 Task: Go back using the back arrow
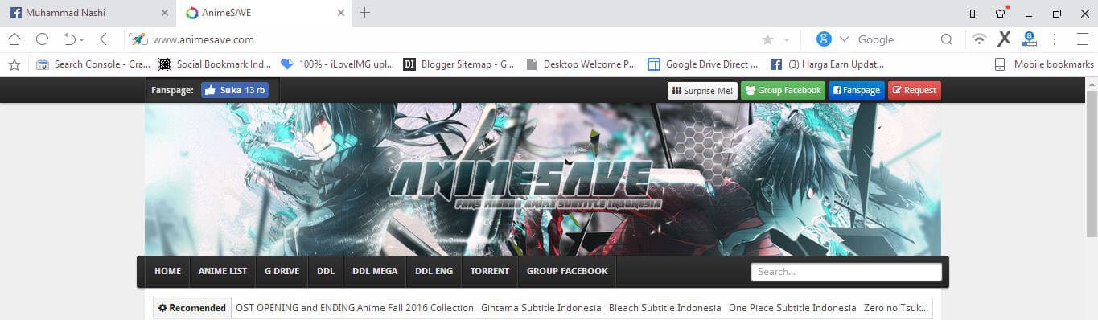coord(103,39)
